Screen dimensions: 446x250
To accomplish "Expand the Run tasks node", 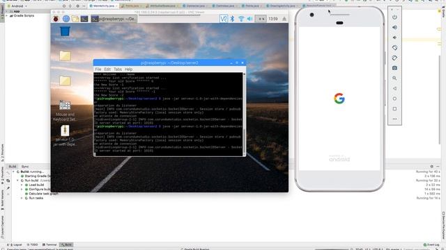I will [x=22, y=198].
